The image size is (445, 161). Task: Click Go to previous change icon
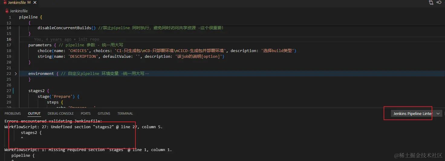point(439,3)
